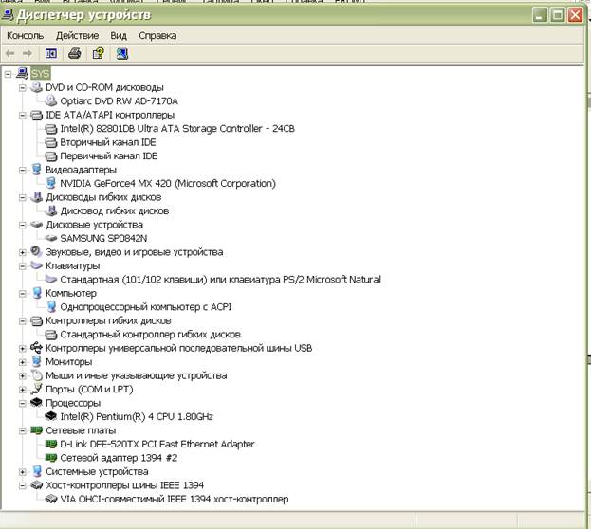Click the Дисководы гибких дисков category icon
This screenshot has width=591, height=529.
(37, 196)
